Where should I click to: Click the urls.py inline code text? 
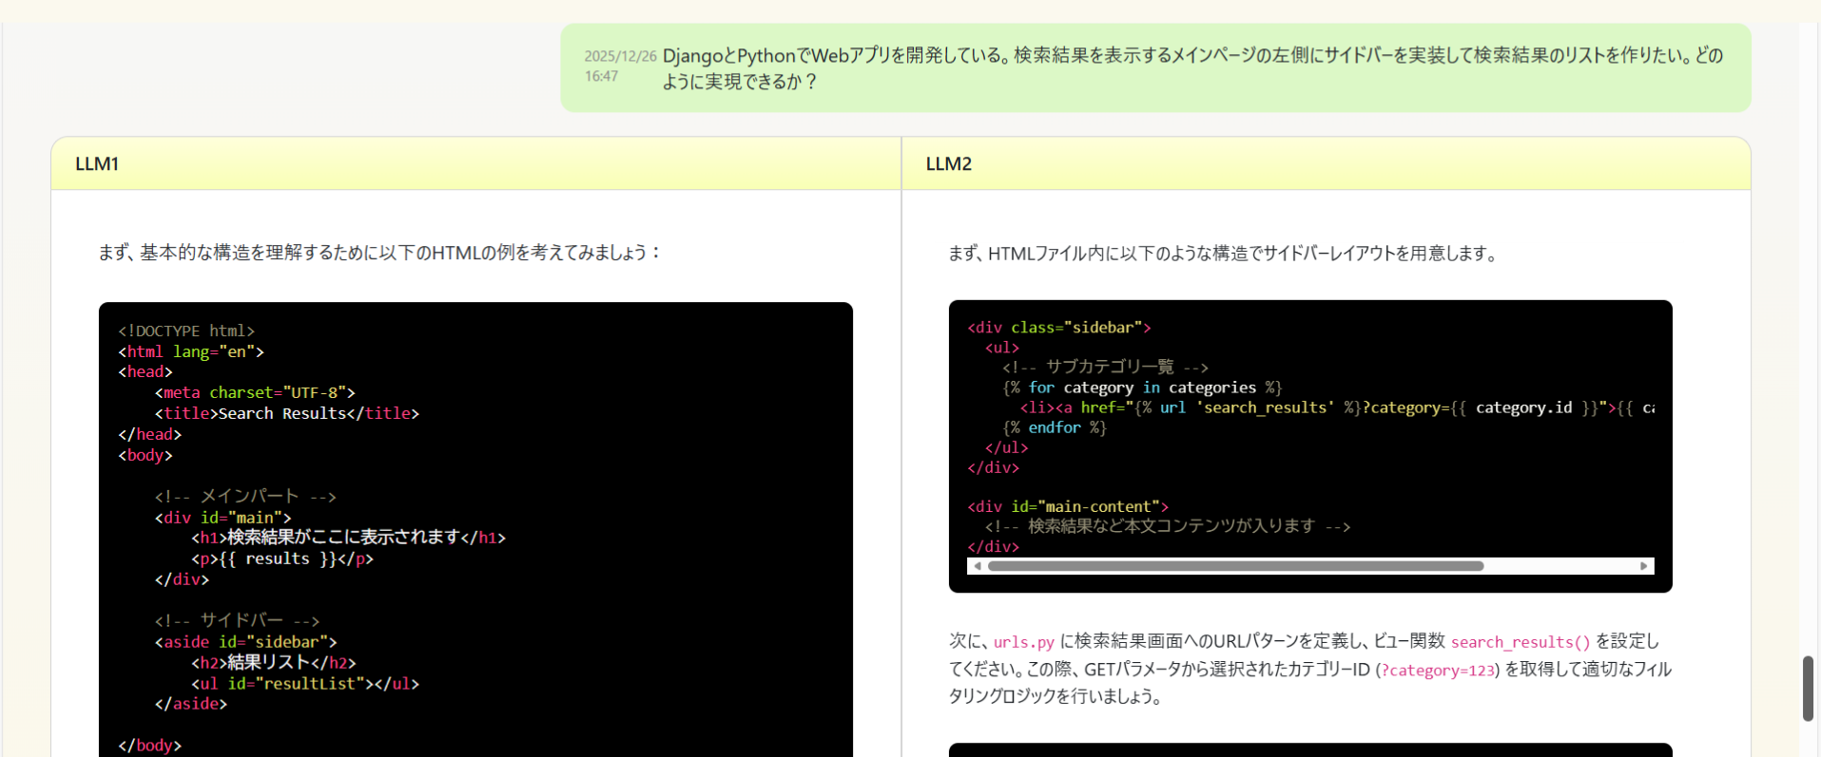coord(1023,642)
